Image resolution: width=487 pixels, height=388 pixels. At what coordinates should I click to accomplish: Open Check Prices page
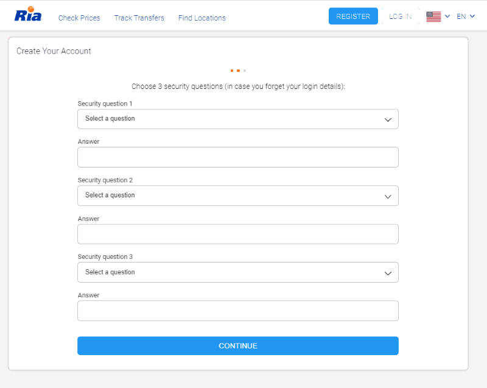pos(79,18)
